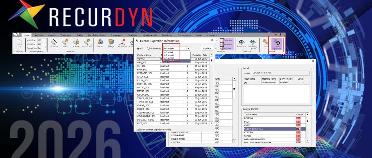
Task: Click the DelUMarker tool icon
Action: (122, 42)
